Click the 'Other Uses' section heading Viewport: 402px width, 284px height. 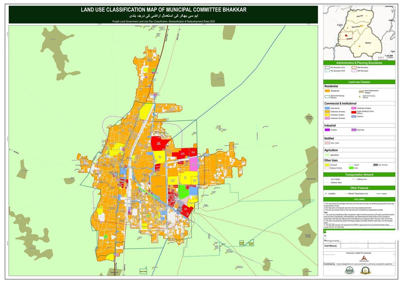point(331,160)
